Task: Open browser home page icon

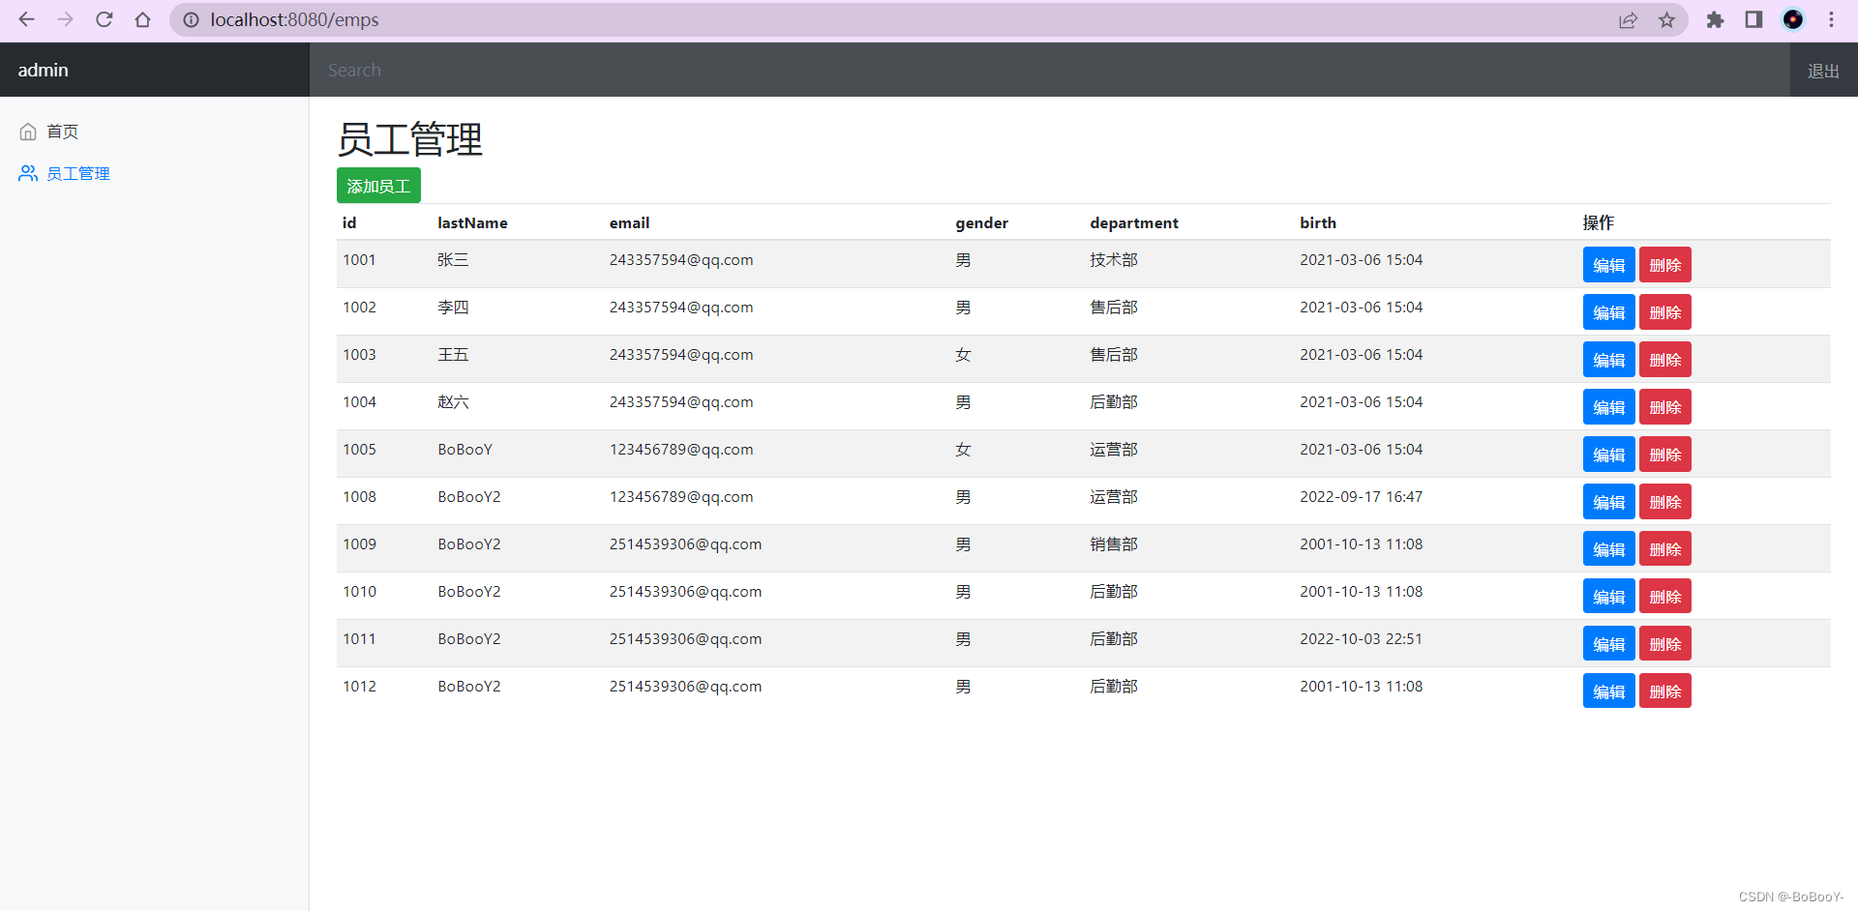Action: click(x=143, y=19)
